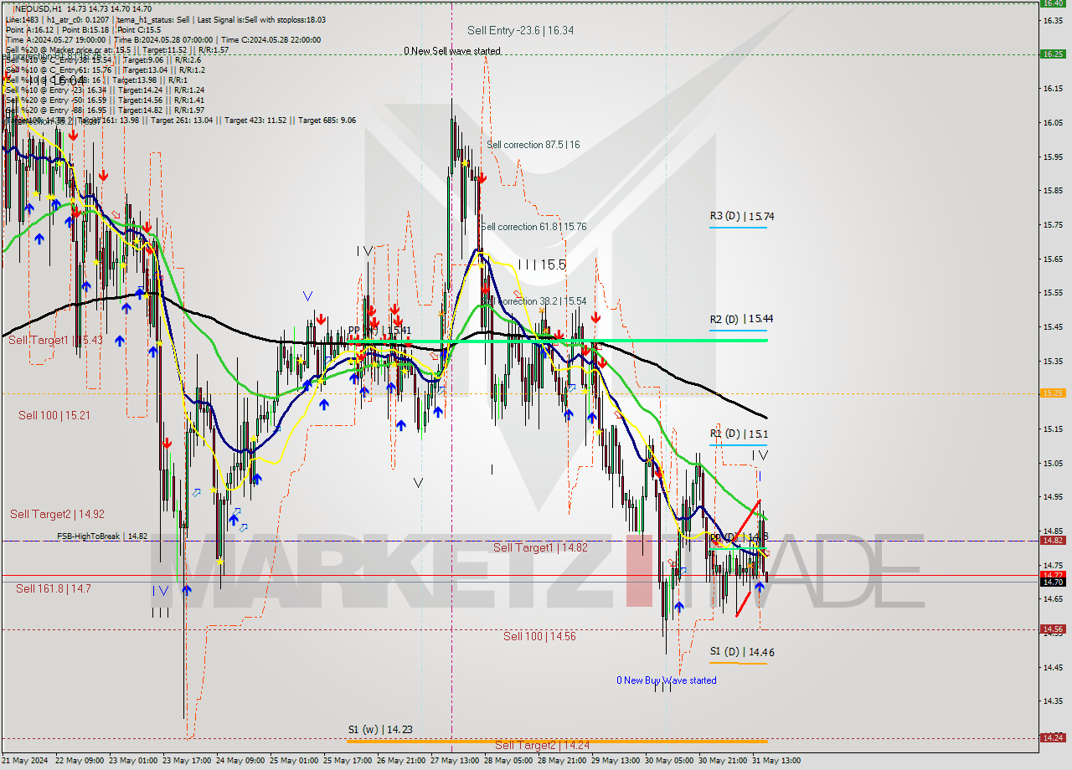Click the '0 New Sell wave started' annotation
1072x770 pixels.
click(x=452, y=51)
